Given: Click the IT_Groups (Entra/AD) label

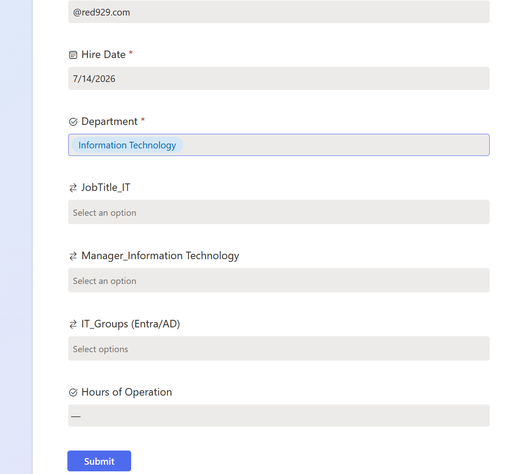Looking at the screenshot, I should [x=131, y=324].
